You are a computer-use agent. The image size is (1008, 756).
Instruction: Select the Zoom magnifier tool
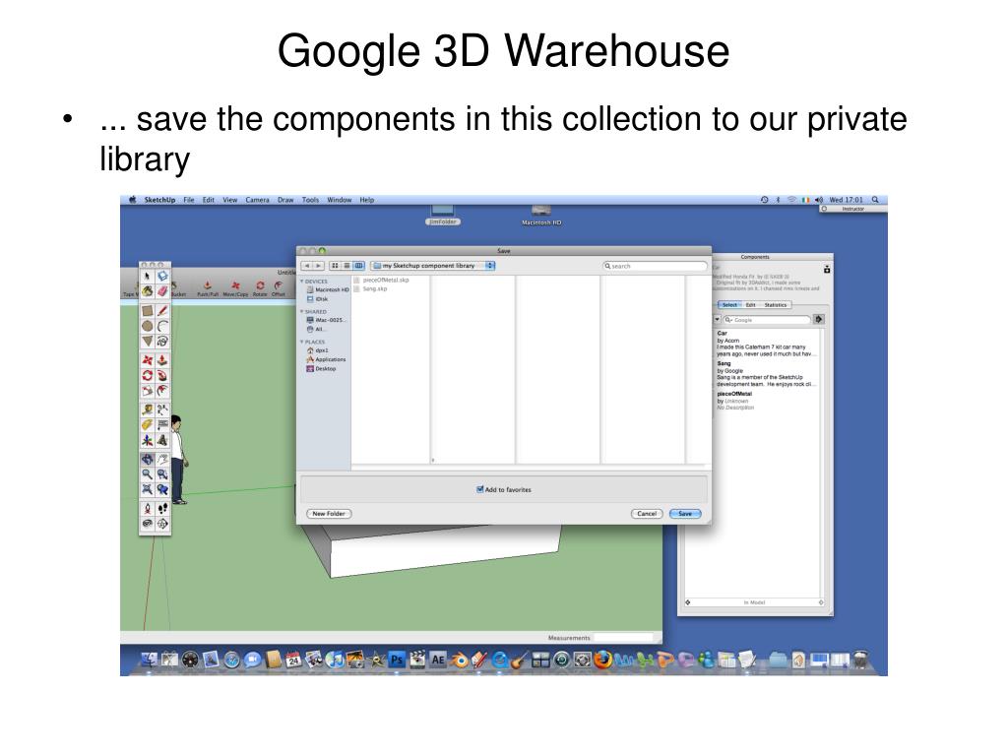148,474
